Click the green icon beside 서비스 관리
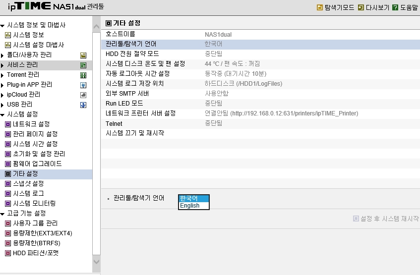This screenshot has width=420, height=275. pos(83,65)
